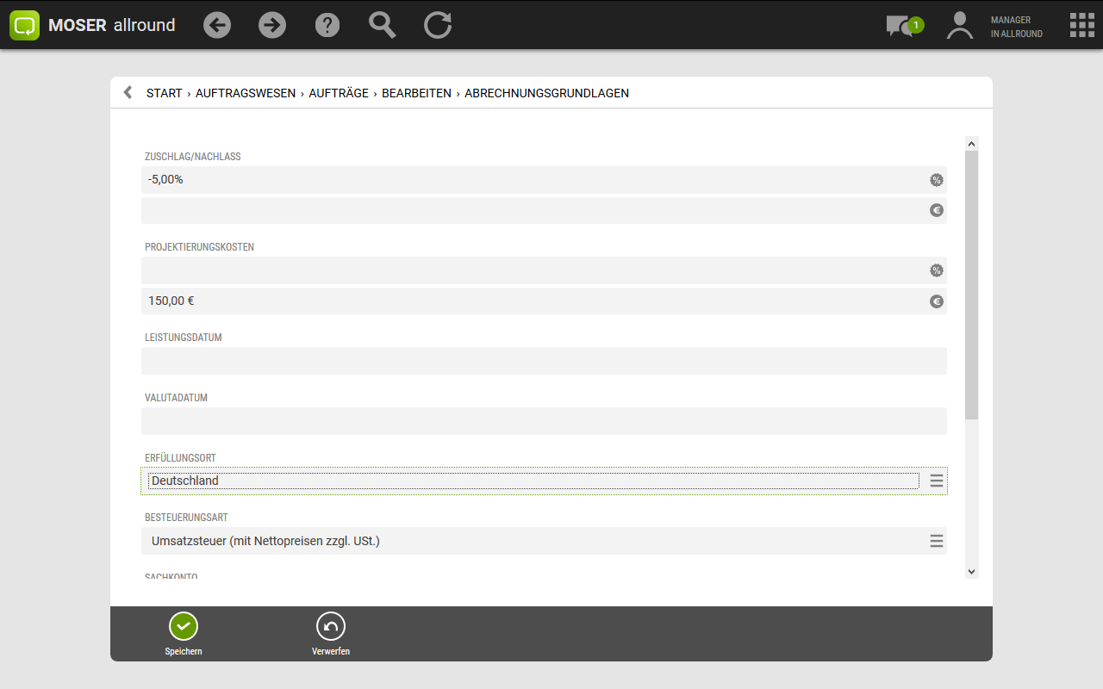Navigate to Auftragswesen in breadcrumb
This screenshot has height=689, width=1103.
tap(246, 93)
